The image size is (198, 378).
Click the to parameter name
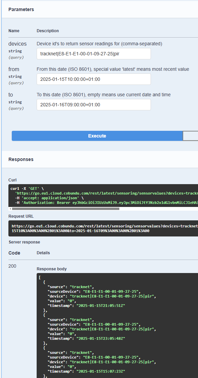11,95
